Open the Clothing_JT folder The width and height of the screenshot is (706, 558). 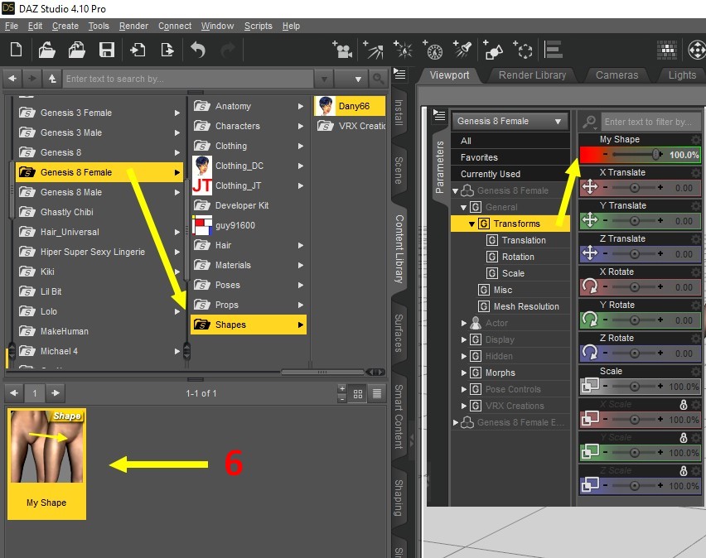click(x=249, y=185)
